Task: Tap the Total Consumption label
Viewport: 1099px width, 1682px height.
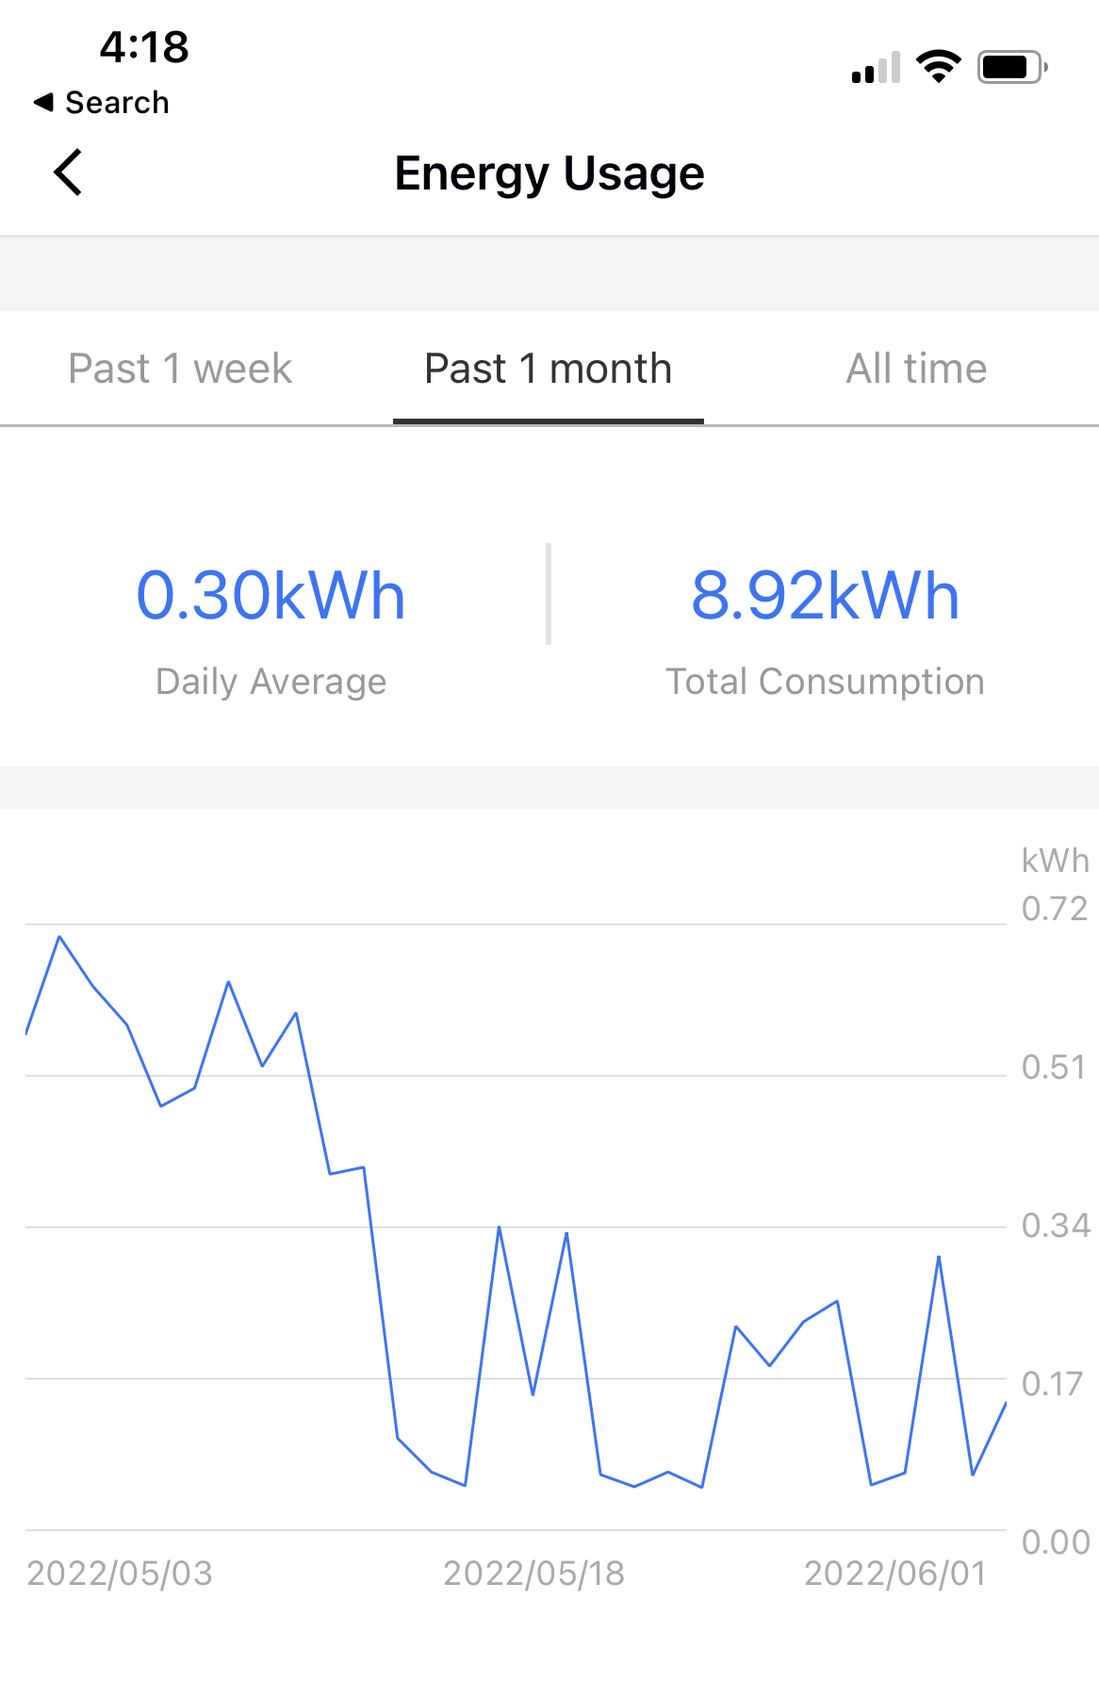Action: point(826,682)
